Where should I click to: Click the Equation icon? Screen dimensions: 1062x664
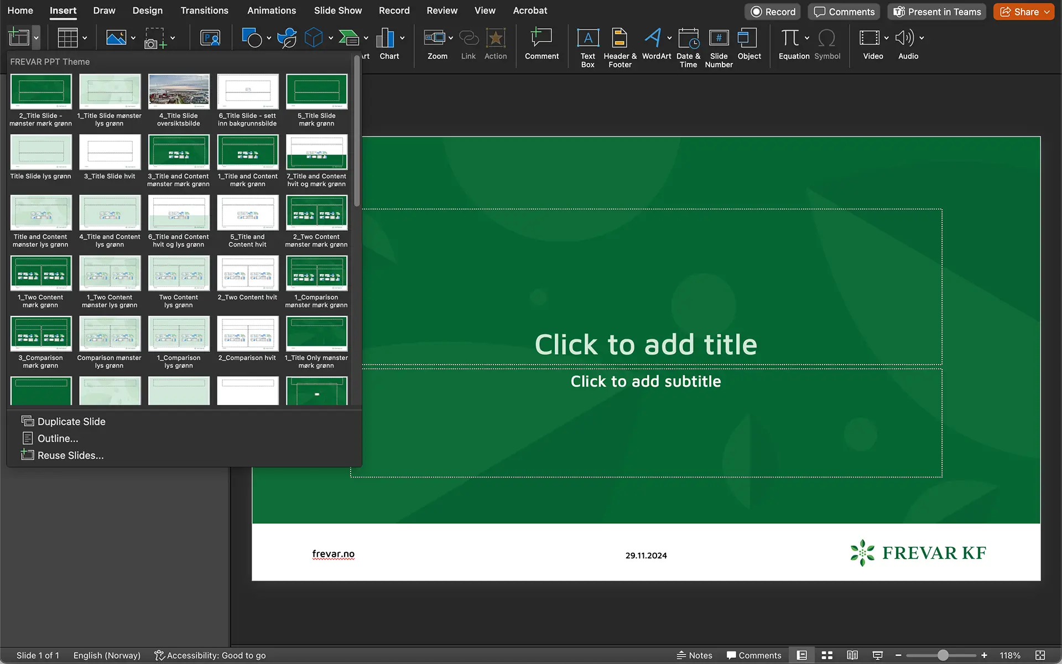click(789, 39)
